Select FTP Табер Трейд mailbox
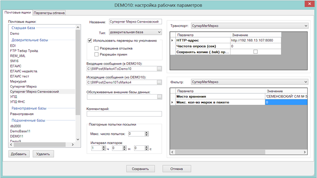 click(24, 51)
